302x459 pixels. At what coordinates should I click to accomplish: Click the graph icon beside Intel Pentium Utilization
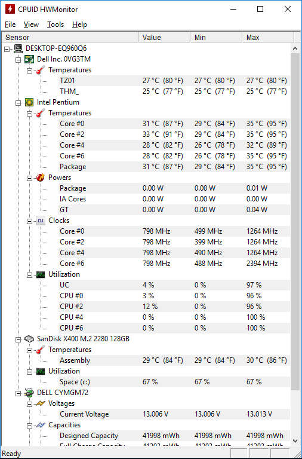41,274
